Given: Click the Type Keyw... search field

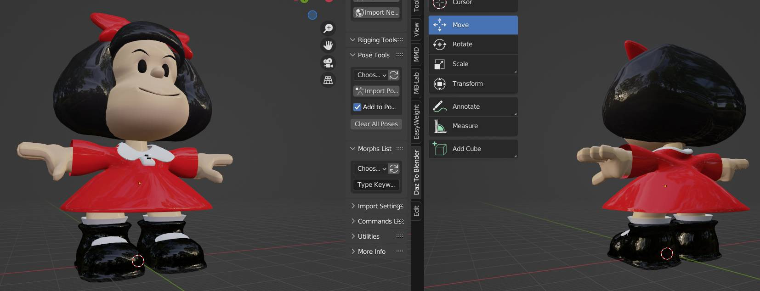Looking at the screenshot, I should pos(376,185).
